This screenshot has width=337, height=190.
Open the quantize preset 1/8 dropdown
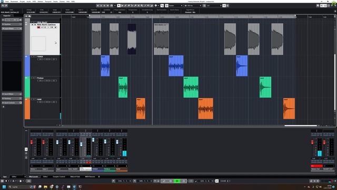[214, 6]
